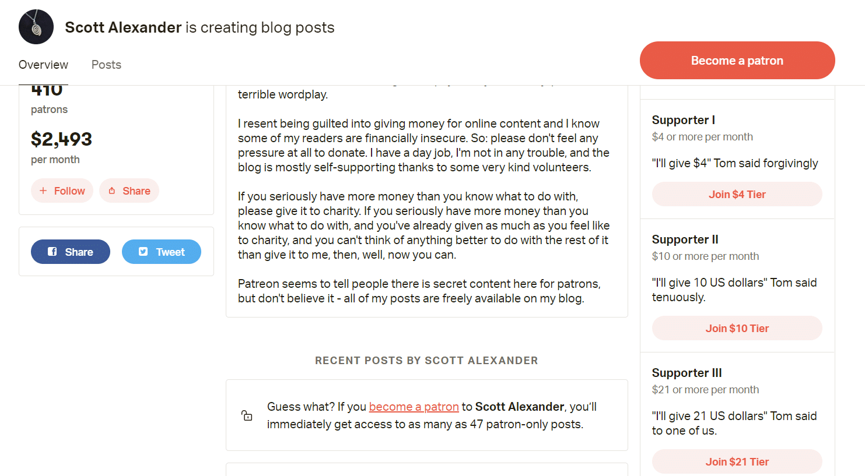
Task: Click the $2,493 per month stat
Action: pos(61,140)
